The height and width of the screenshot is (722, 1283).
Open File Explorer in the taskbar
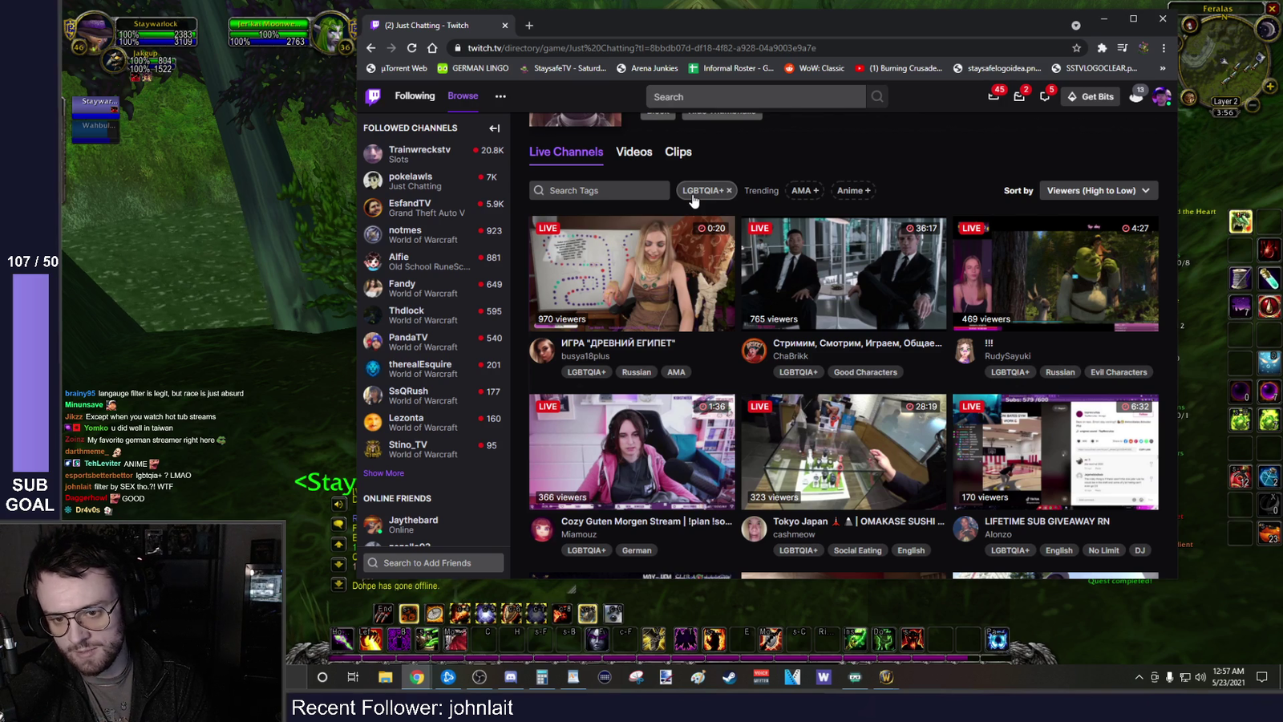[x=385, y=677]
